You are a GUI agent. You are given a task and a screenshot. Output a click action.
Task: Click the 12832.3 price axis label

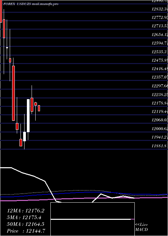[160, 9]
